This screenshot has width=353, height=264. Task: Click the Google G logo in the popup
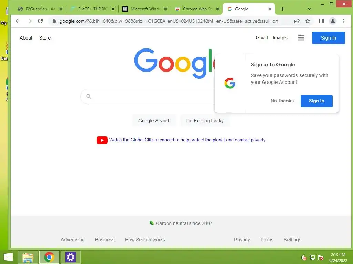coord(230,83)
